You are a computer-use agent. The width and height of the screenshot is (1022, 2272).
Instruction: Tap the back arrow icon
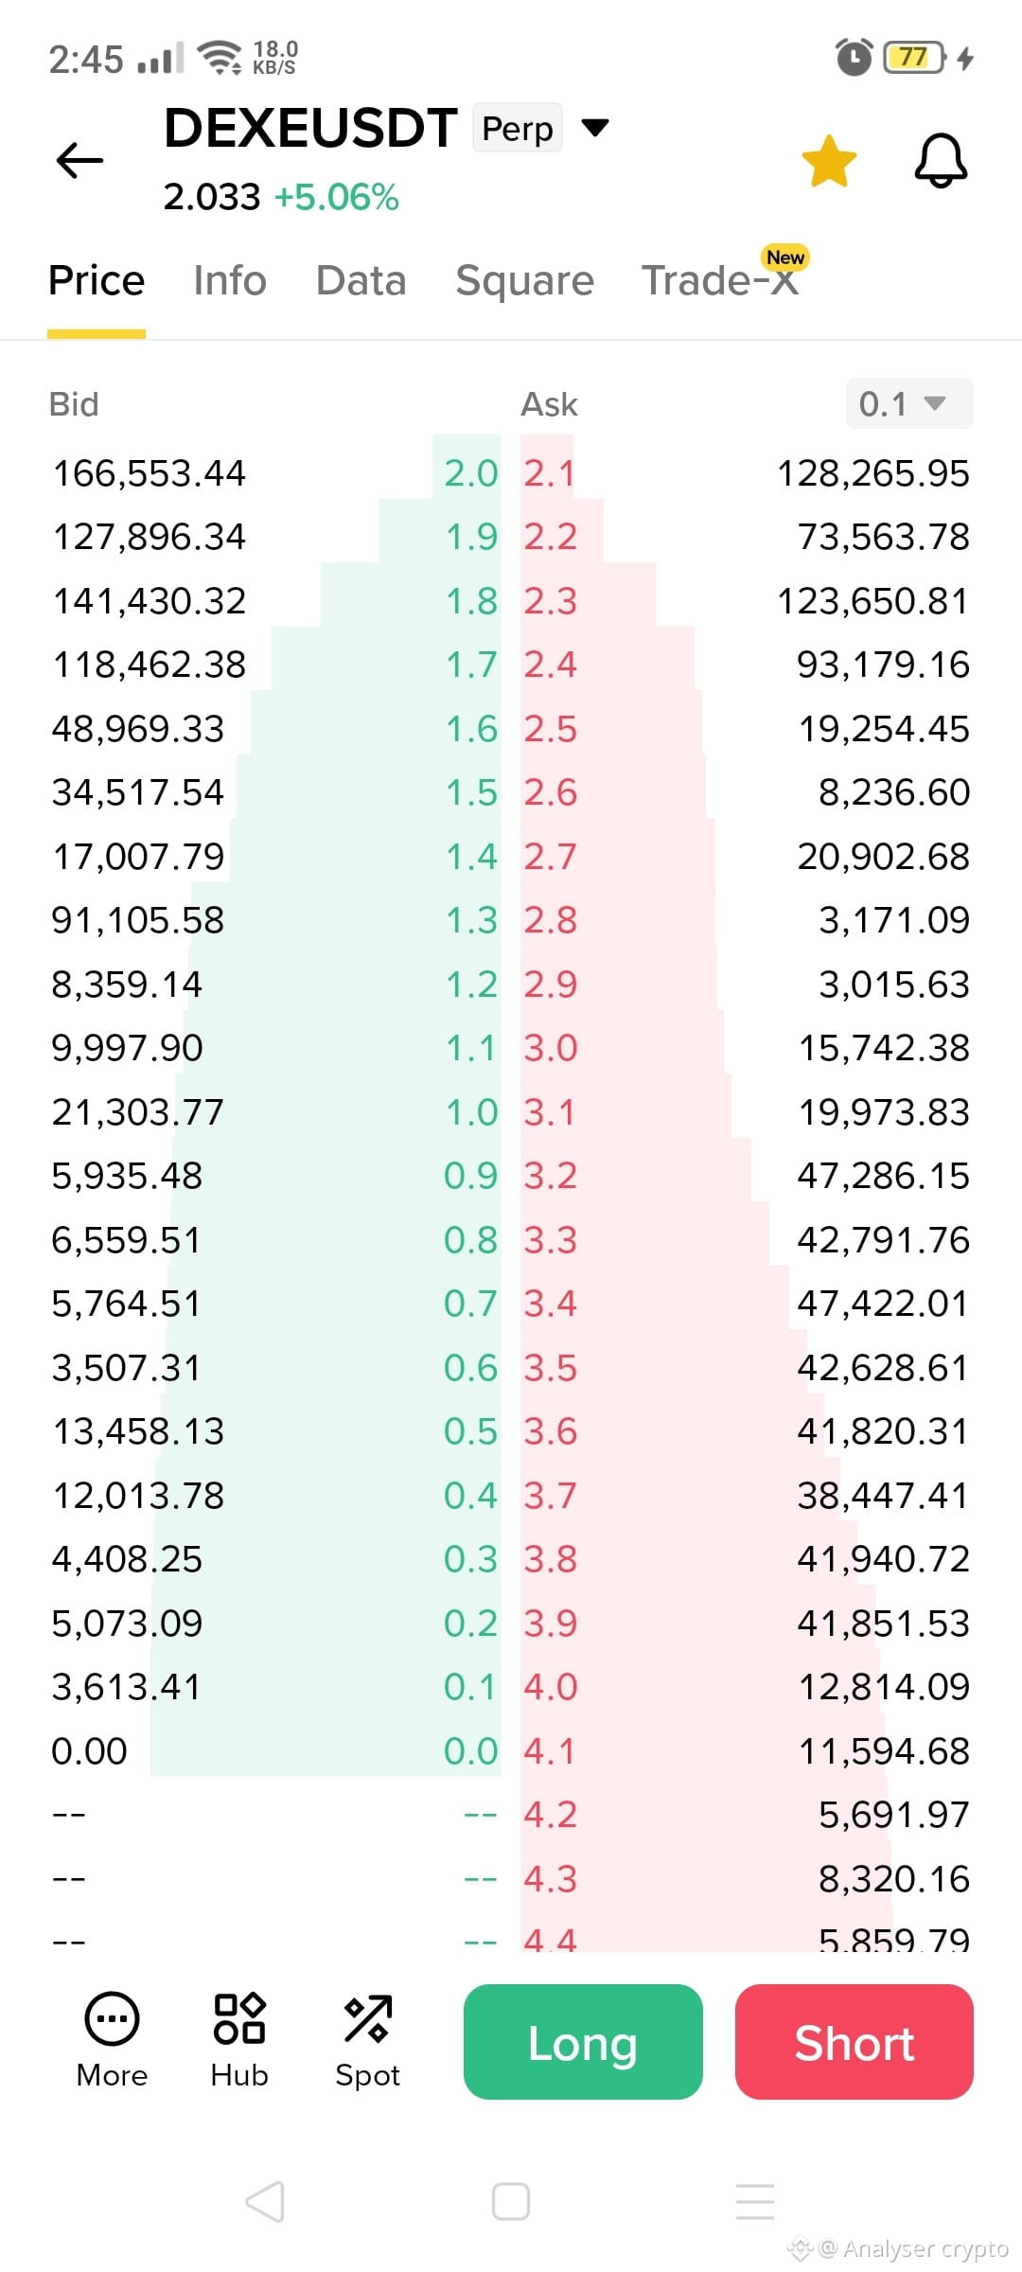[x=79, y=160]
